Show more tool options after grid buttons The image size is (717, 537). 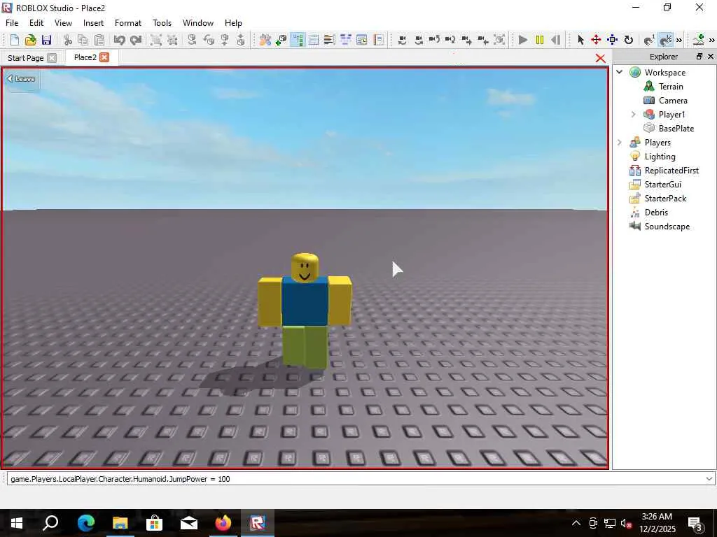click(x=679, y=40)
